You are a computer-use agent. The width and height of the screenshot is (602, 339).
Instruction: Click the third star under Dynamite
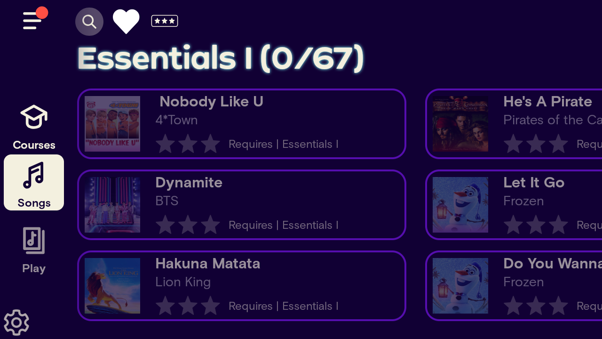tap(211, 225)
